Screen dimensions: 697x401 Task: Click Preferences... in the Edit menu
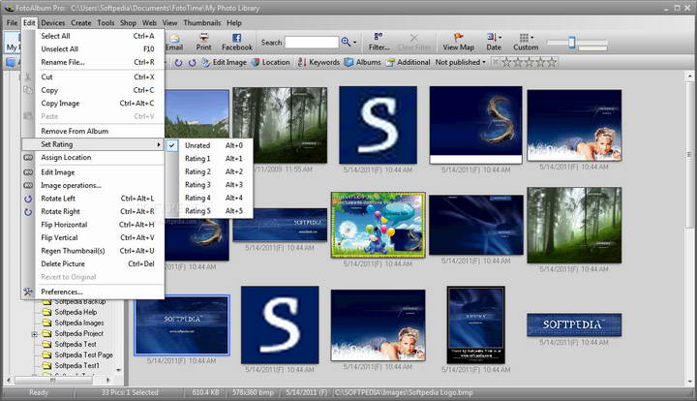click(61, 292)
